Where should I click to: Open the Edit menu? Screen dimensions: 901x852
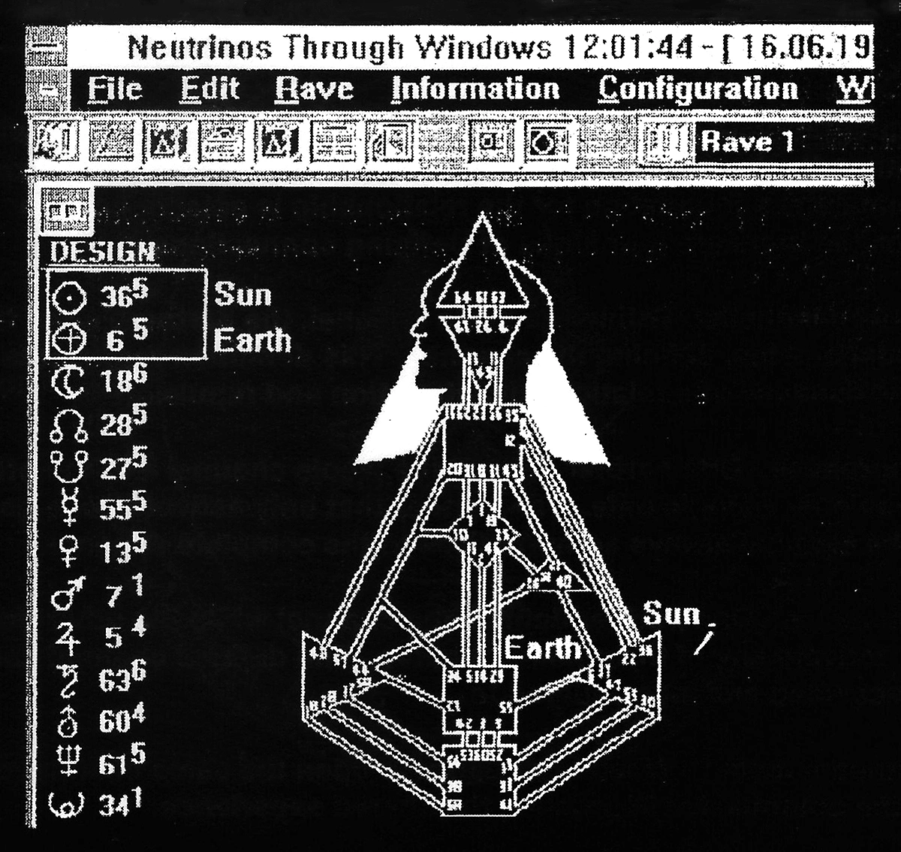coord(209,89)
